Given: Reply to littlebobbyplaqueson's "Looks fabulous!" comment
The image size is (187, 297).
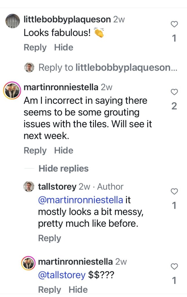Looking at the screenshot, I should [x=35, y=48].
